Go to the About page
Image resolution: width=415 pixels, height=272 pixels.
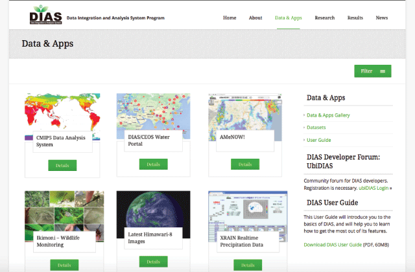coord(255,17)
